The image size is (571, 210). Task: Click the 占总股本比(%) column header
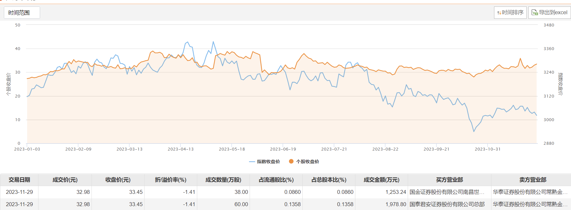coord(329,180)
